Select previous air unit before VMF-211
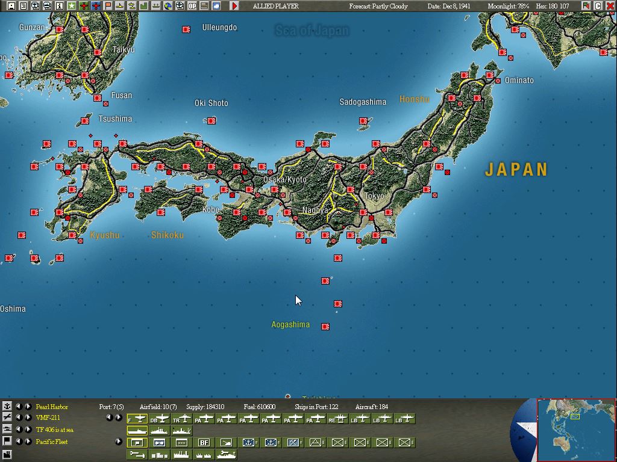The width and height of the screenshot is (617, 462). point(19,417)
